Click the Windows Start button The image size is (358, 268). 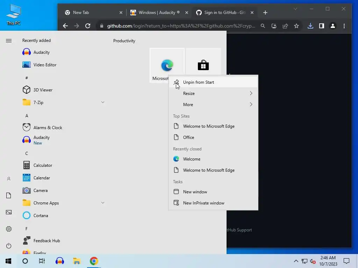[8, 261]
